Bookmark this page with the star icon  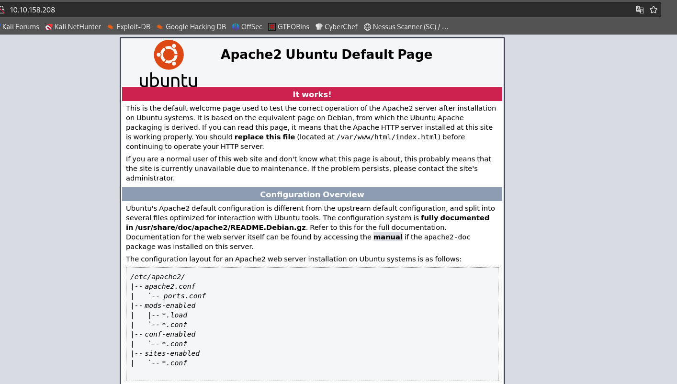pyautogui.click(x=654, y=10)
